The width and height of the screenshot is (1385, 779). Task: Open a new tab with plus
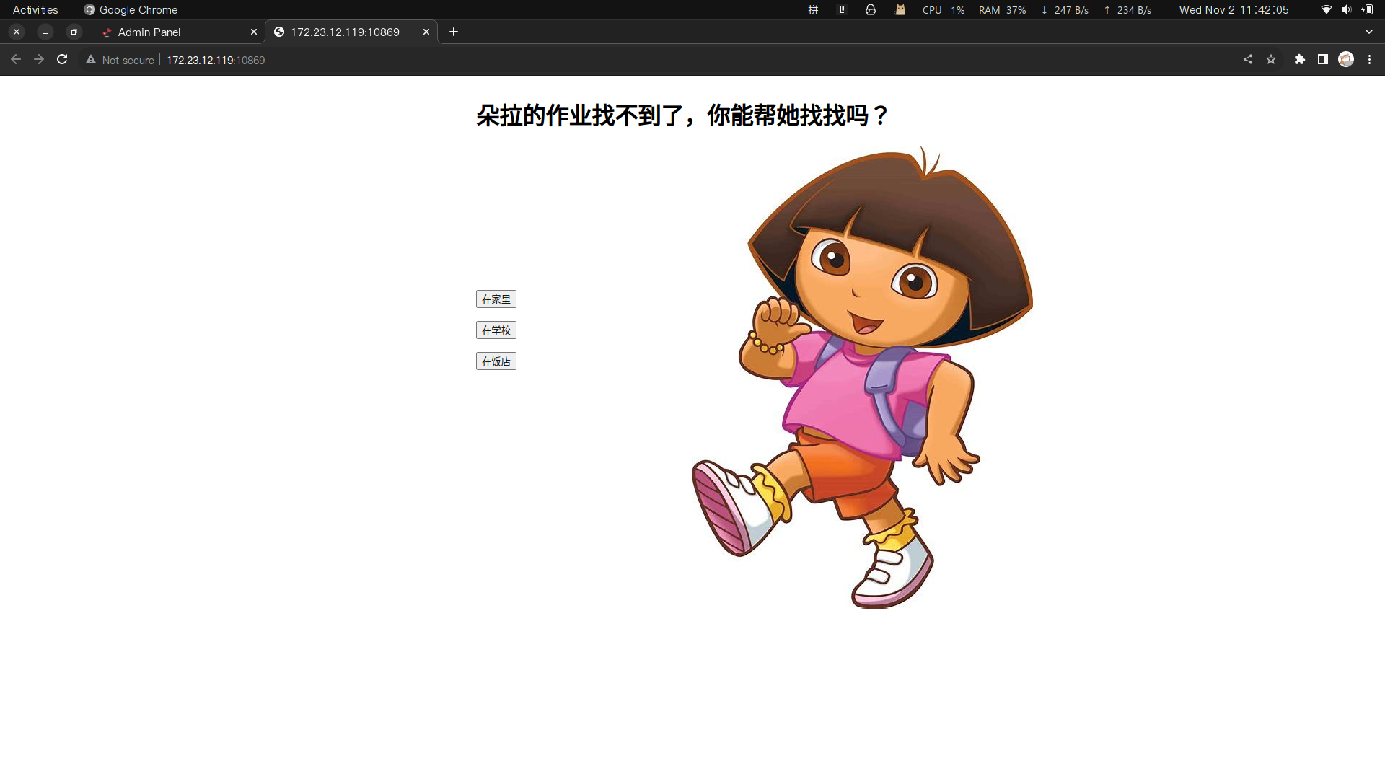(453, 32)
